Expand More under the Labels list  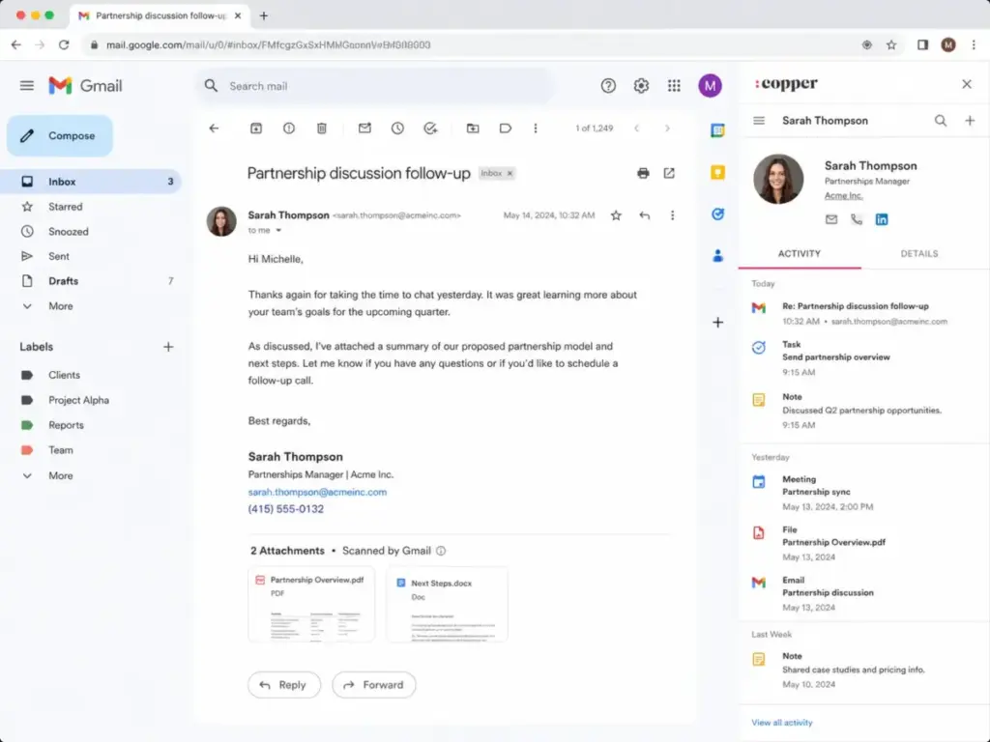pos(60,475)
